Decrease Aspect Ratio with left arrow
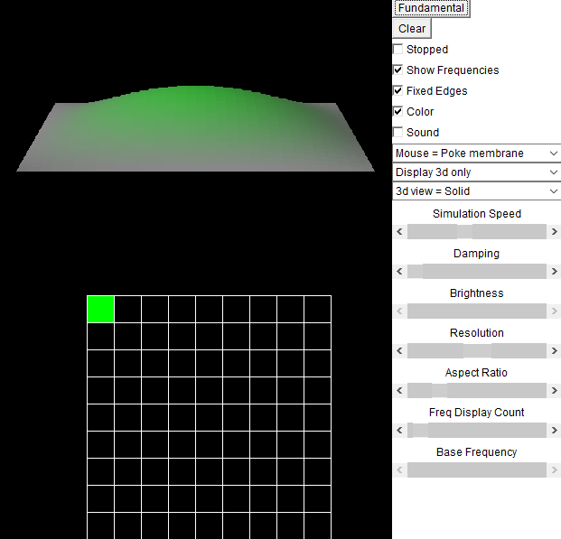The height and width of the screenshot is (539, 561). (x=399, y=391)
